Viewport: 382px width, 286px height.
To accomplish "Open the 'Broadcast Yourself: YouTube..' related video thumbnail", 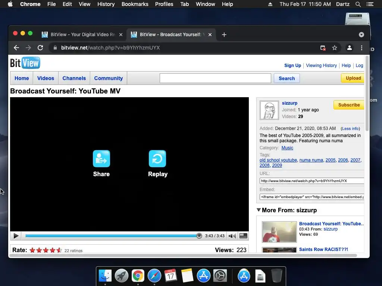I will 279,232.
